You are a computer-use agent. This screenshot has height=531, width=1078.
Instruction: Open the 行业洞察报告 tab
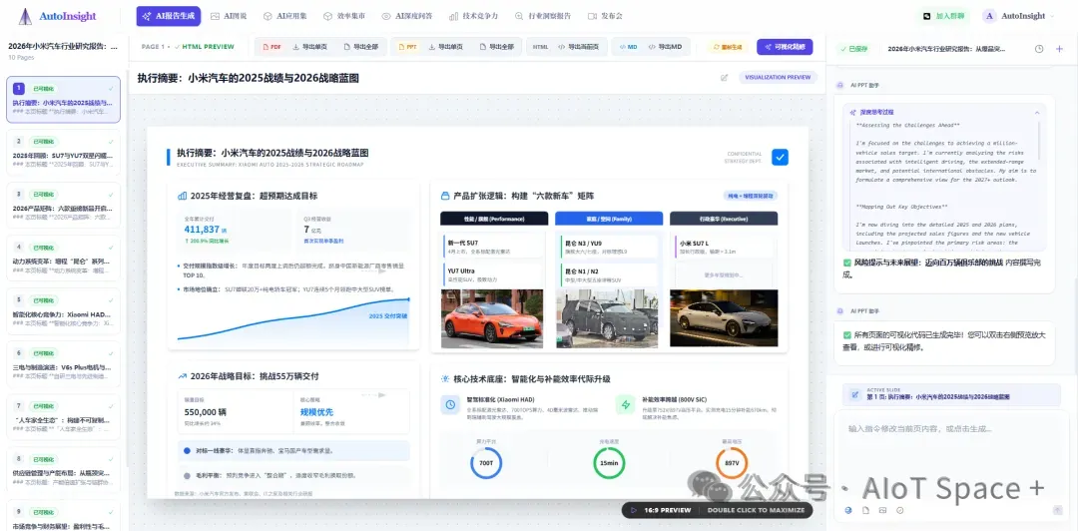[542, 16]
